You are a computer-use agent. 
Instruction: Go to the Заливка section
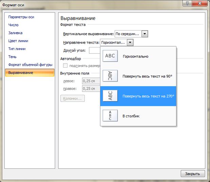[x=15, y=33]
